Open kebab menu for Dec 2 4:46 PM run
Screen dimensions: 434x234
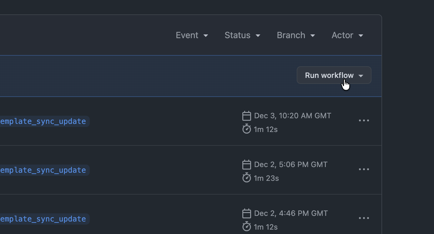pos(364,218)
